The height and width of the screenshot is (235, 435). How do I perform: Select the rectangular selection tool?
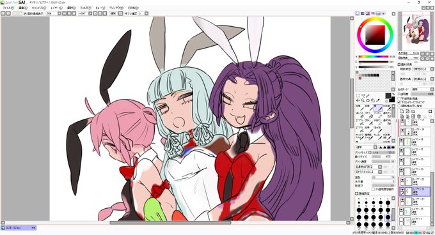358,96
